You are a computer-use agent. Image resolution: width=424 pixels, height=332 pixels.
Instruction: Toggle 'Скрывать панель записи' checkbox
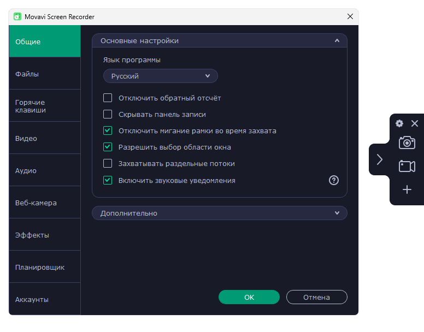108,115
